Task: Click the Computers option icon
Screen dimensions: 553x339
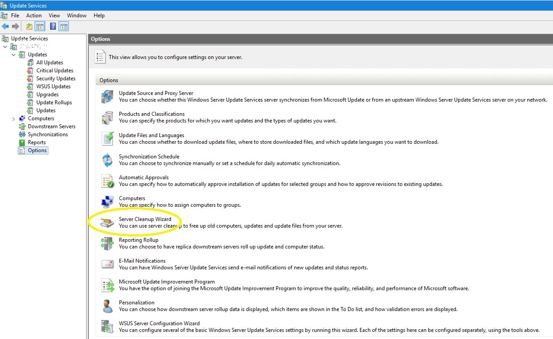Action: [x=107, y=201]
